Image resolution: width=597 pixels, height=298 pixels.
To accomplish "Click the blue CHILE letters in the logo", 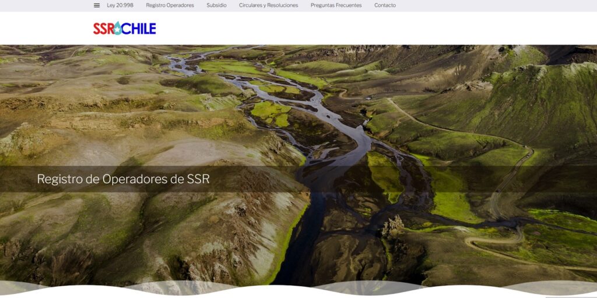I will (139, 29).
